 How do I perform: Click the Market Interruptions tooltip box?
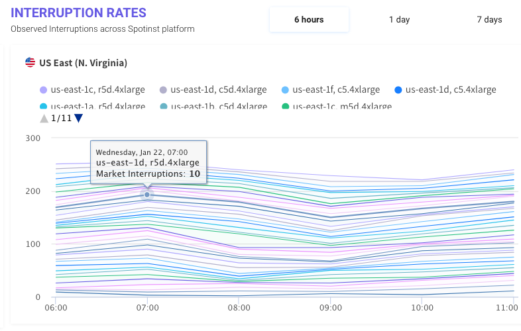click(x=148, y=163)
